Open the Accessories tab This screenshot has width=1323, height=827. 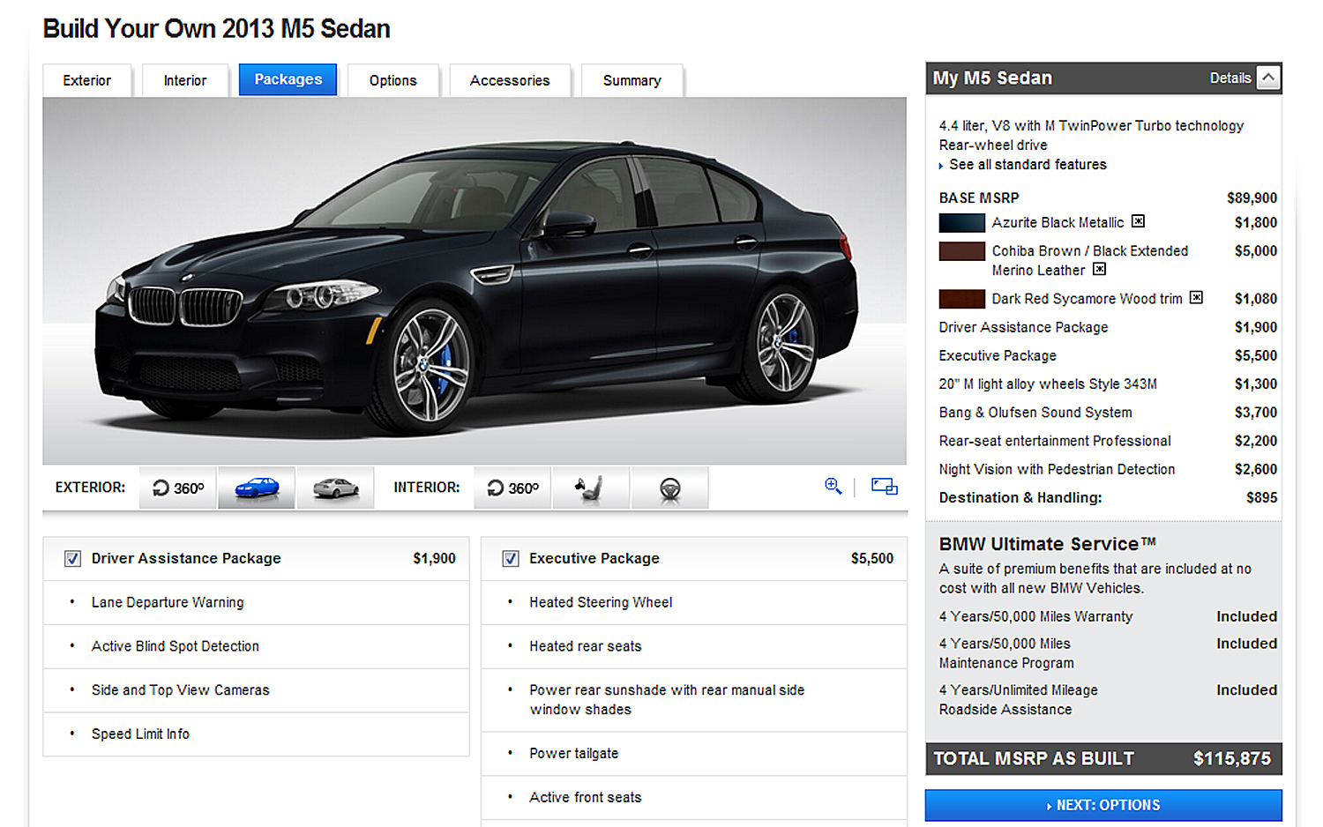coord(509,80)
